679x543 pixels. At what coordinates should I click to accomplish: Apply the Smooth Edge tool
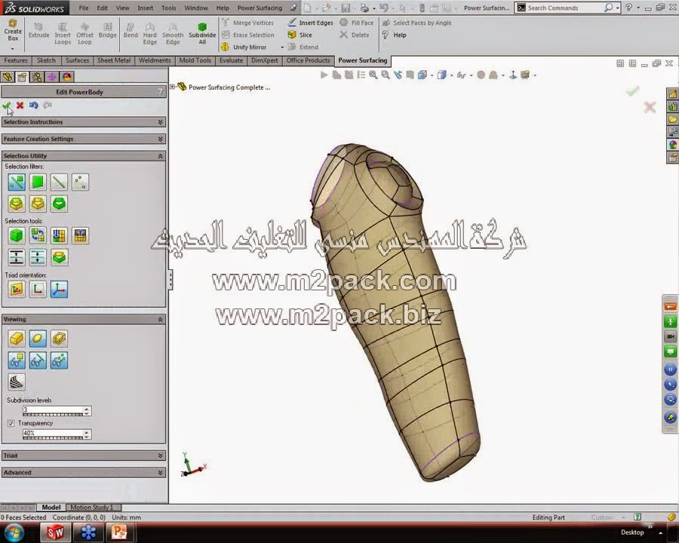173,33
